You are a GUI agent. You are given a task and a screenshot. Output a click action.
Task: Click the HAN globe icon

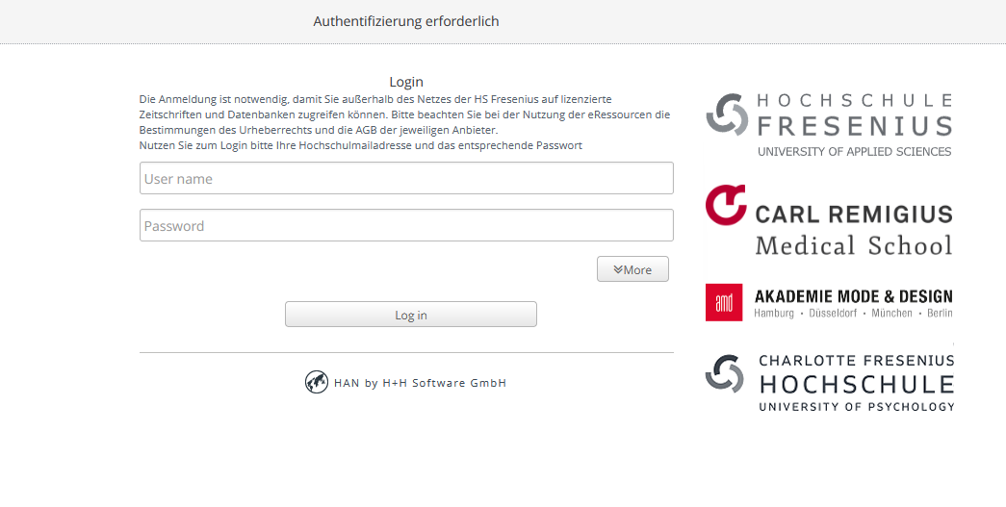[x=317, y=382]
